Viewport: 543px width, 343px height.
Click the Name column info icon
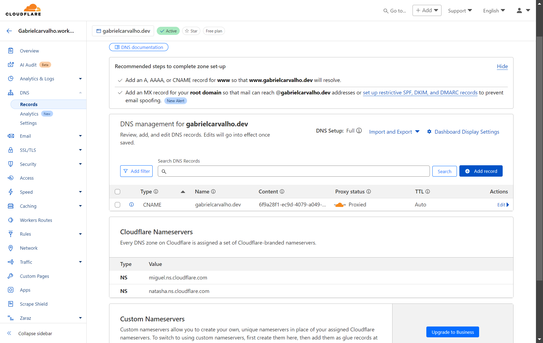(x=213, y=192)
